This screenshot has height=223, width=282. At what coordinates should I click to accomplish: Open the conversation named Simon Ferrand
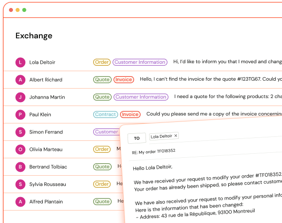(46, 132)
